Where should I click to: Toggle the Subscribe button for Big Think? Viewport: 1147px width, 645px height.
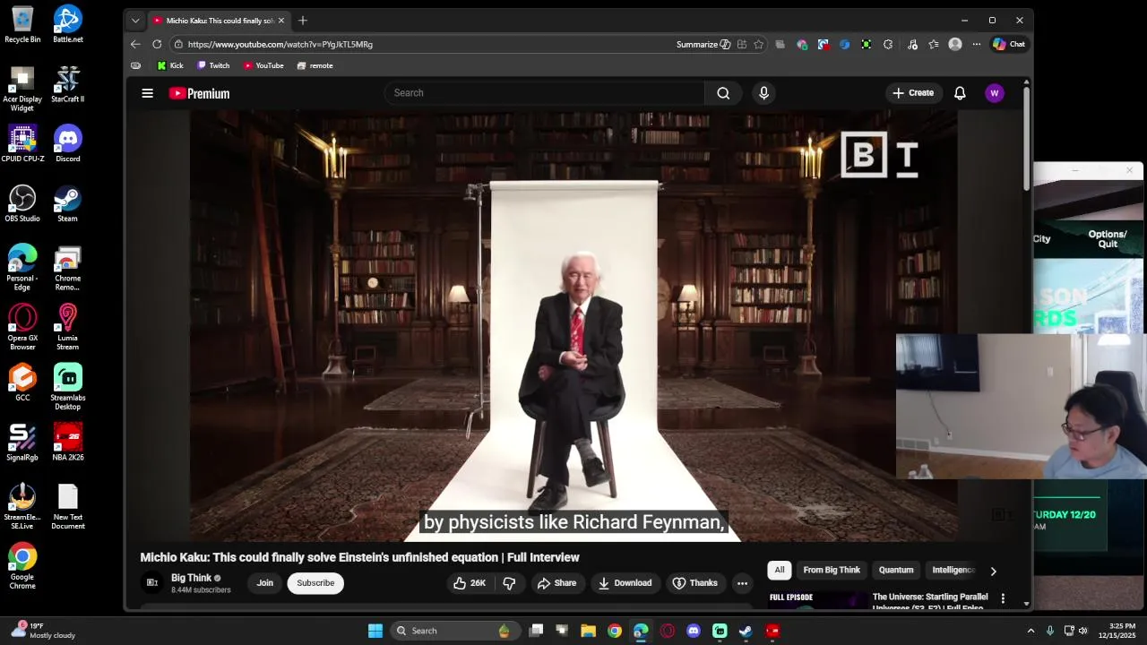(x=315, y=583)
